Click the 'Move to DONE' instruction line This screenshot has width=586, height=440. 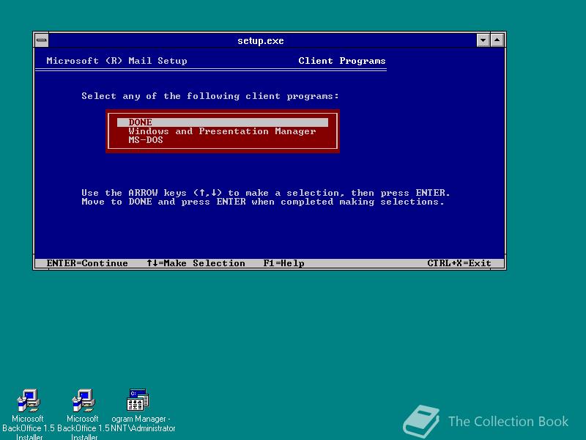[x=263, y=202]
